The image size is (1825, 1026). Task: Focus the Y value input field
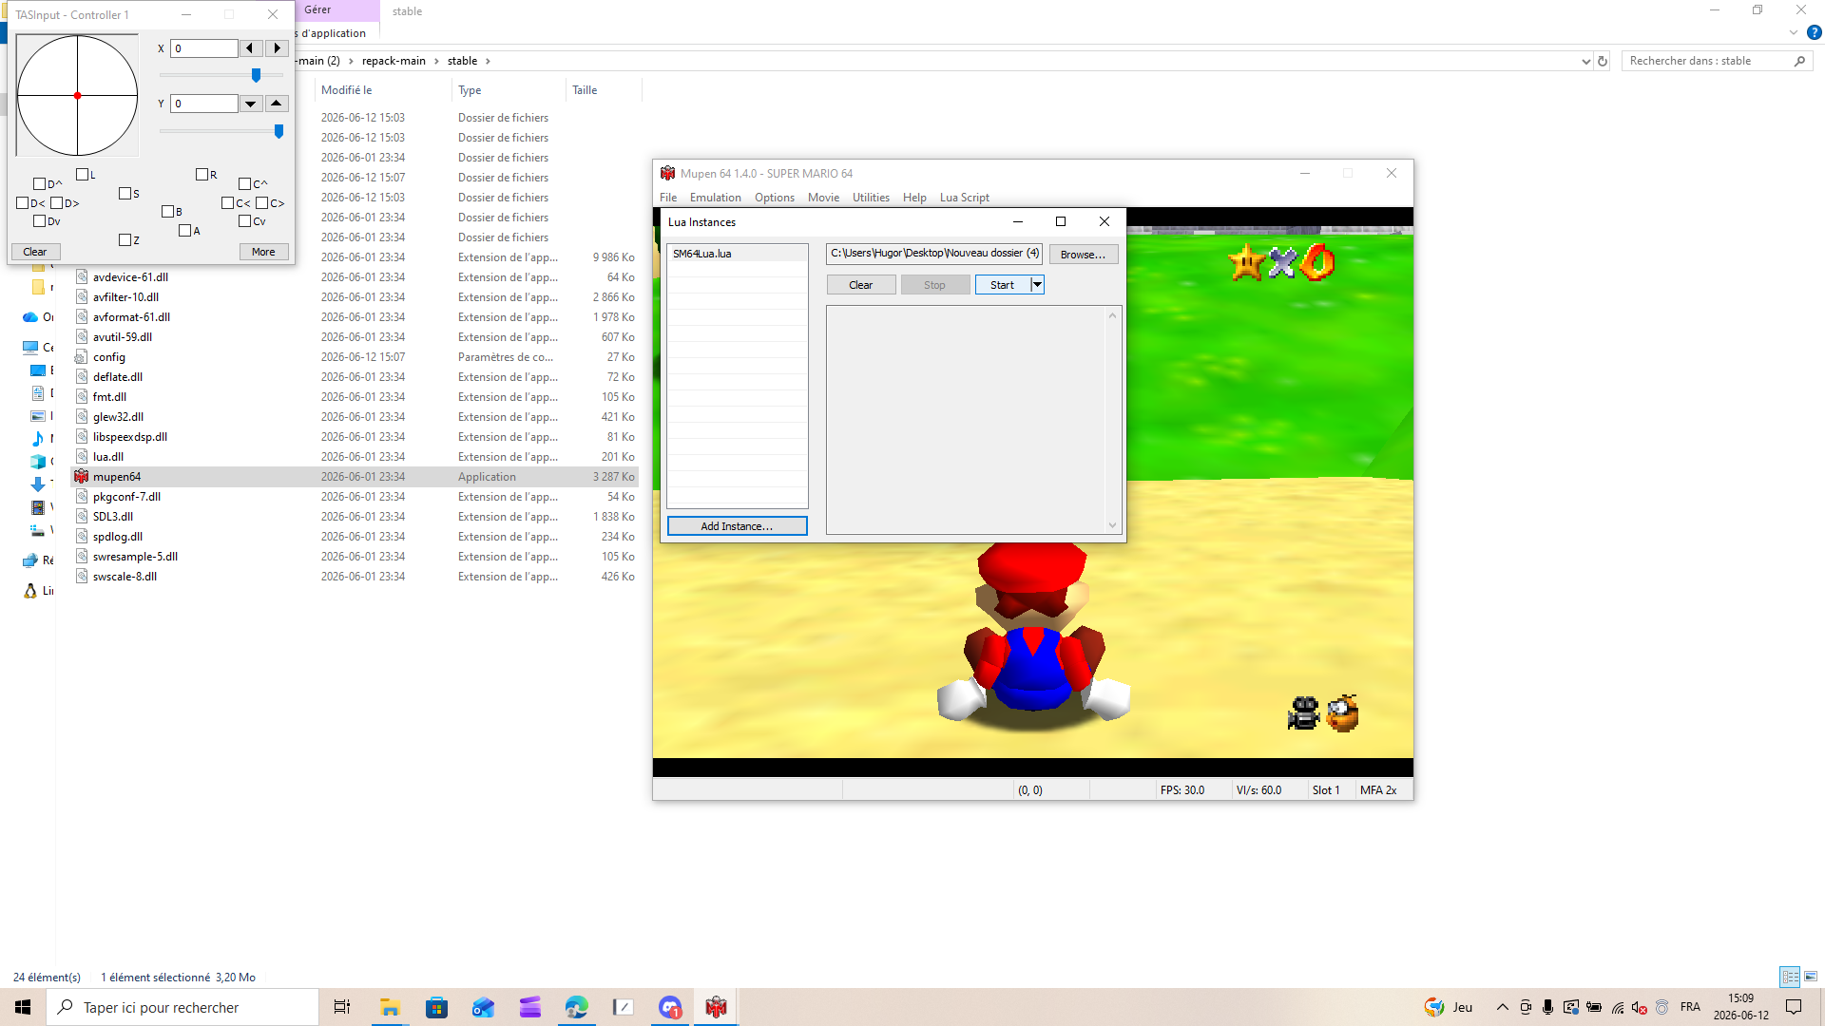(x=204, y=104)
